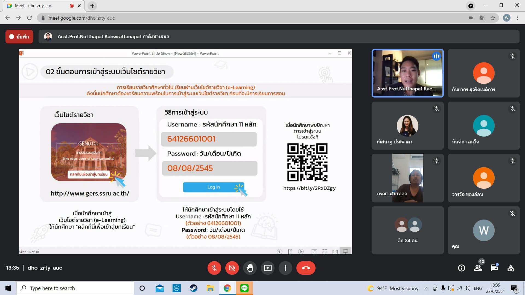This screenshot has width=525, height=295.
Task: Expand the system tray hidden icons chevron
Action: point(426,288)
